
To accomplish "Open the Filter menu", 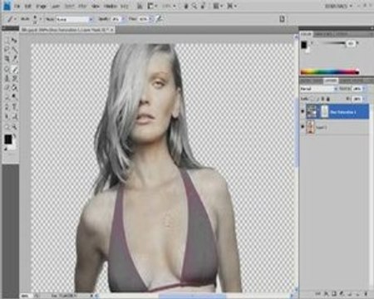I will pyautogui.click(x=82, y=6).
